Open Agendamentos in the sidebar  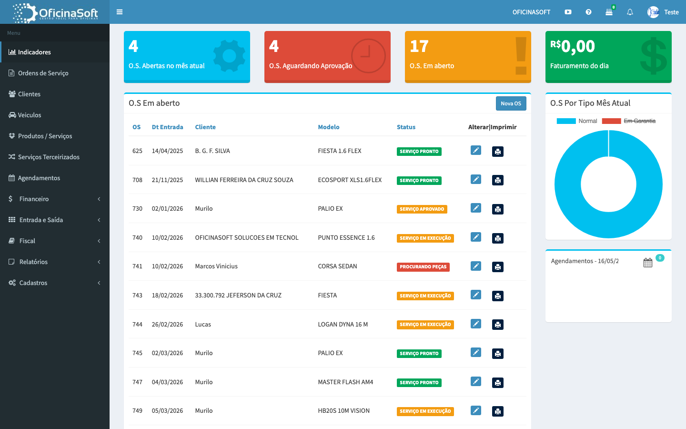pos(55,178)
